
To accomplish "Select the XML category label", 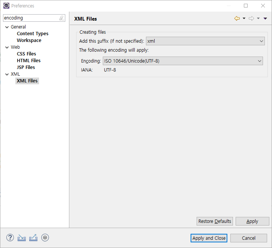I will [x=15, y=74].
